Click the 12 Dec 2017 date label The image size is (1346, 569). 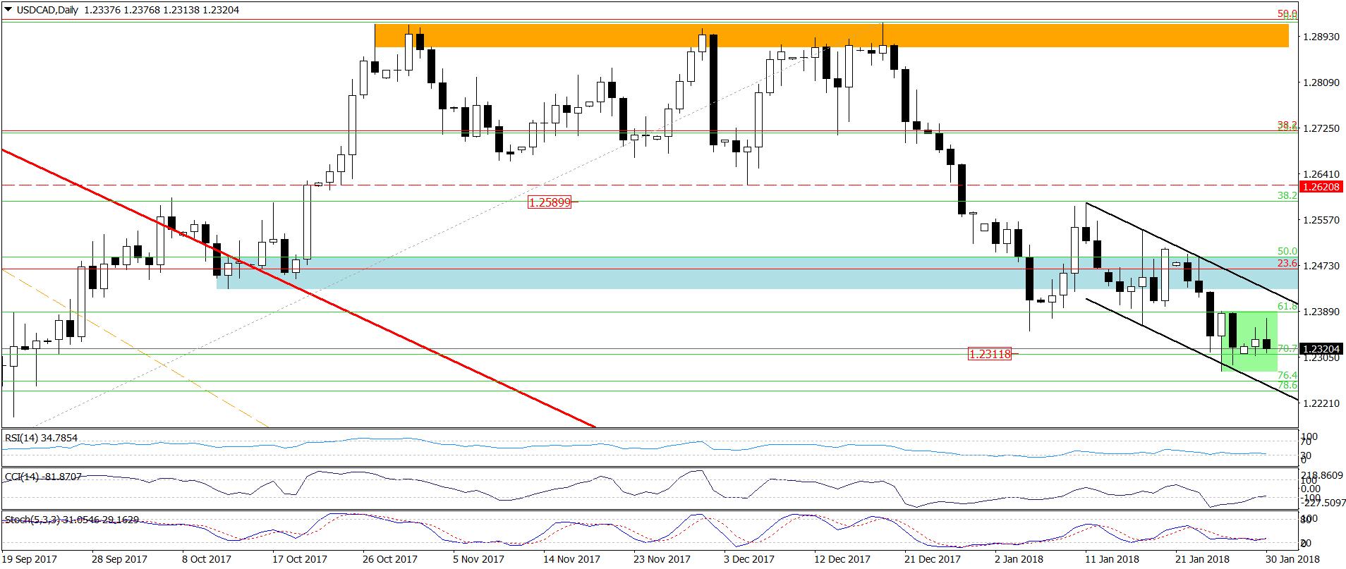pos(842,559)
